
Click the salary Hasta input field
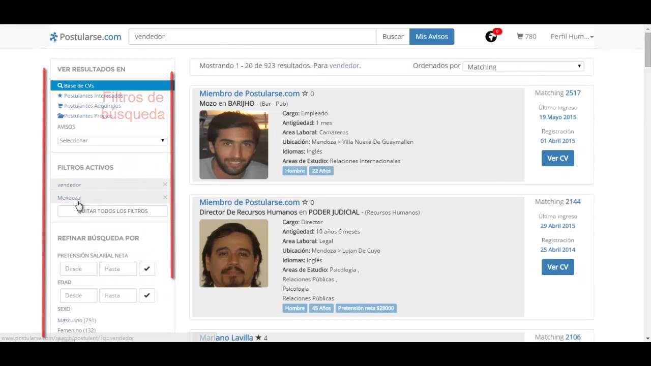coord(118,269)
